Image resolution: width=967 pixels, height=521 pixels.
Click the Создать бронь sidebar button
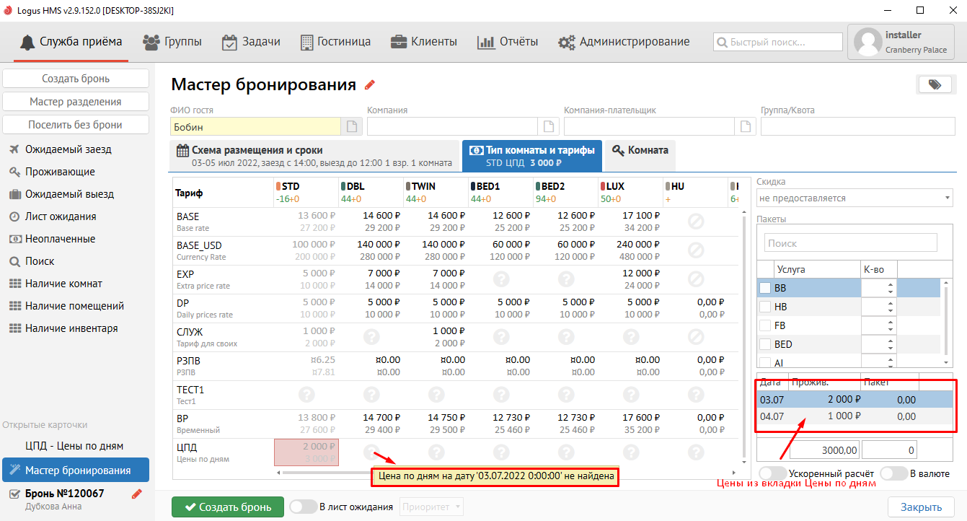click(x=76, y=79)
